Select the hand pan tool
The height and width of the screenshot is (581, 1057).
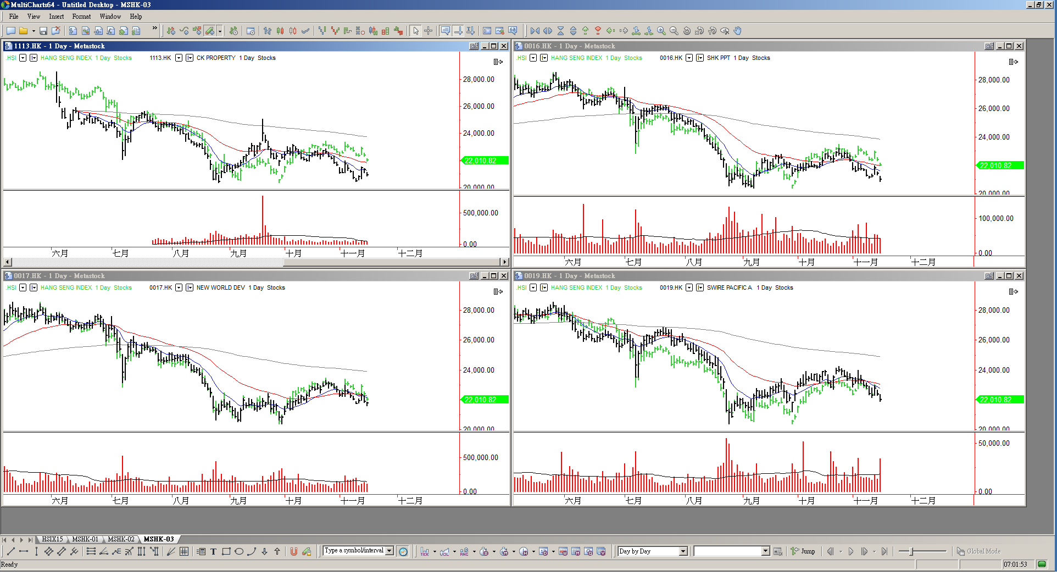click(738, 31)
